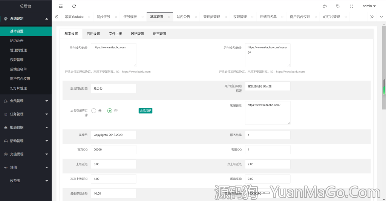
Task: Open 商户后台权限 in sidebar
Action: (x=26, y=79)
